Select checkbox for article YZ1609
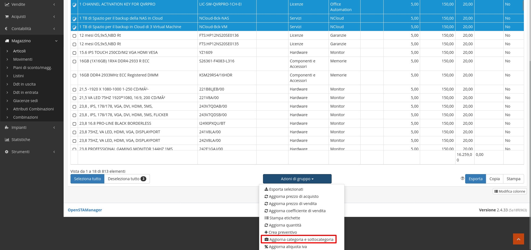Screen dimensions: 531x250 pos(74,53)
